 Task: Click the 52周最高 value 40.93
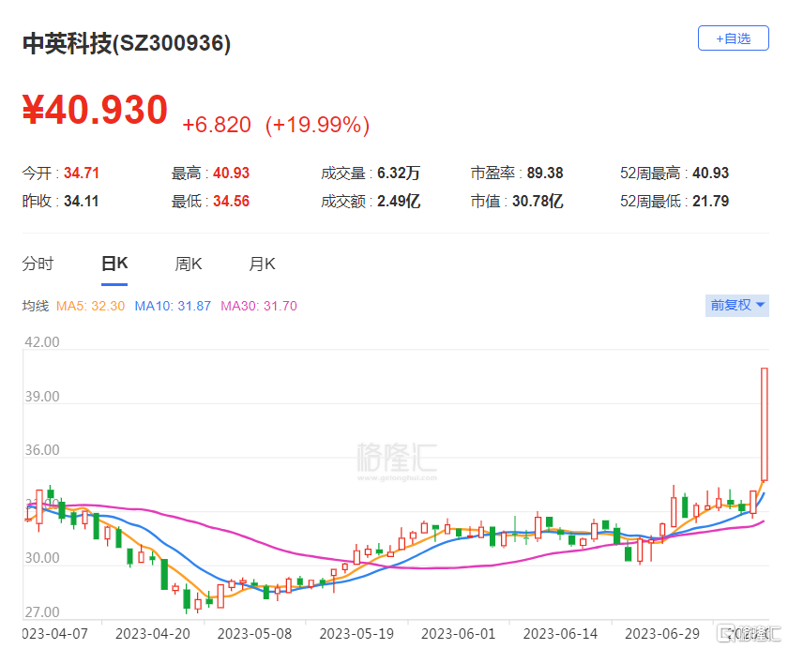(x=711, y=174)
